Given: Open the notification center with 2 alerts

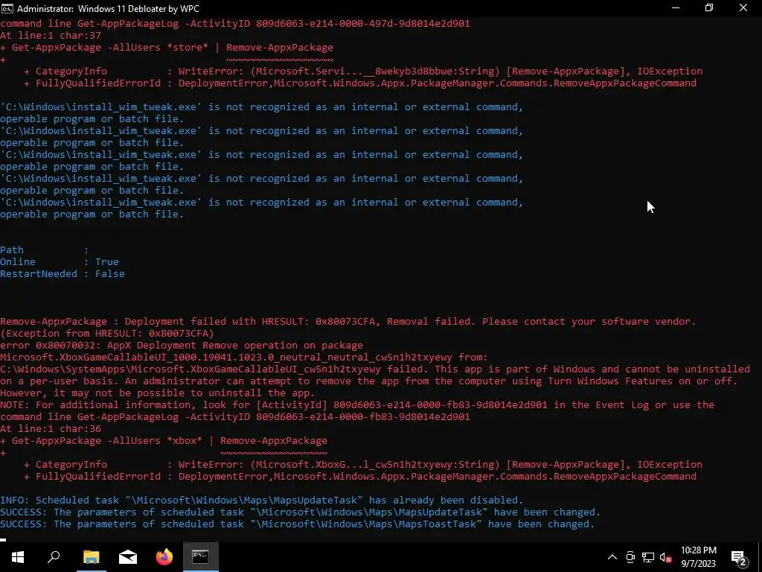Looking at the screenshot, I should pyautogui.click(x=738, y=558).
